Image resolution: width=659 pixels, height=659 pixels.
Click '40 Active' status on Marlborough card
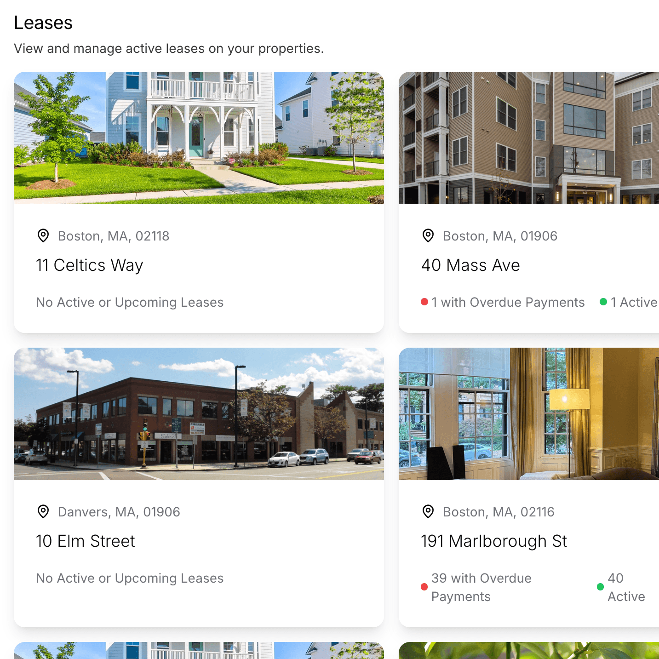click(626, 587)
